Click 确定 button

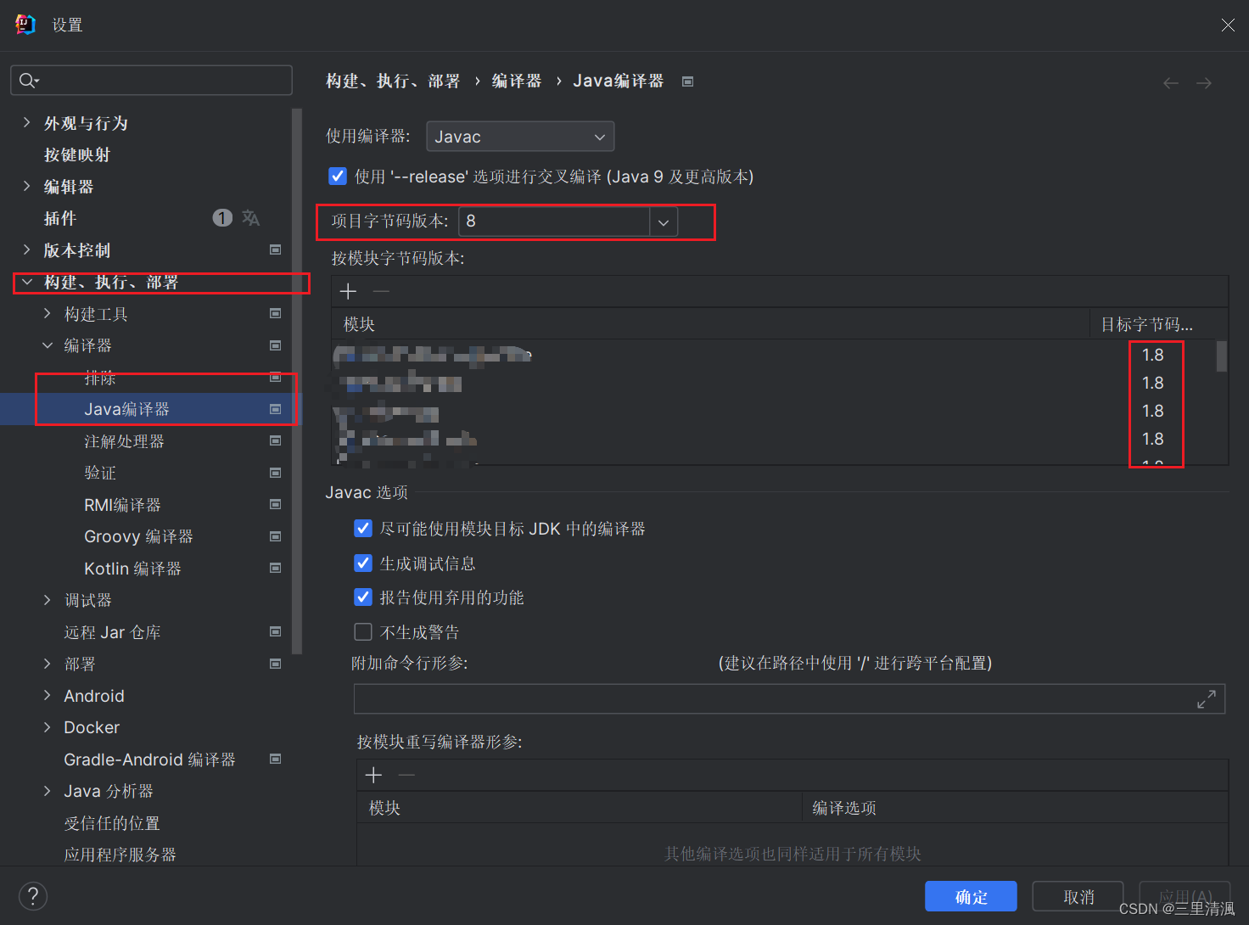971,896
